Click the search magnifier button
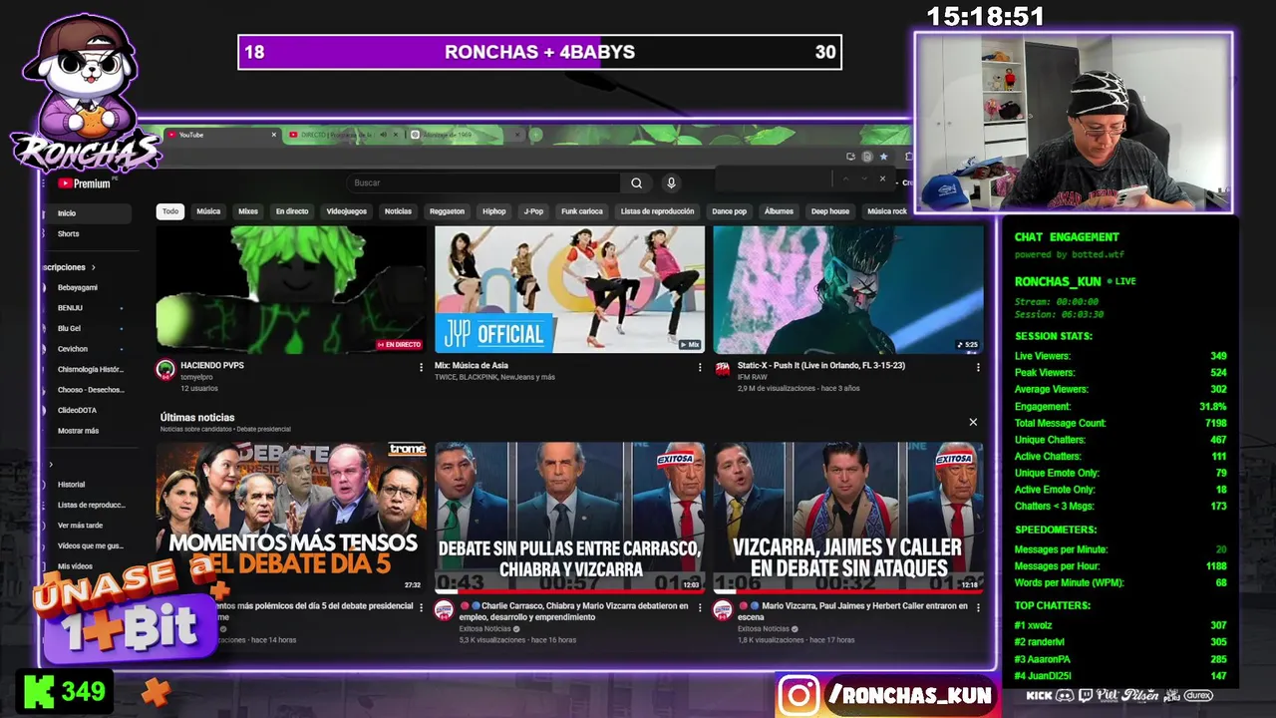Image resolution: width=1276 pixels, height=718 pixels. pos(636,182)
